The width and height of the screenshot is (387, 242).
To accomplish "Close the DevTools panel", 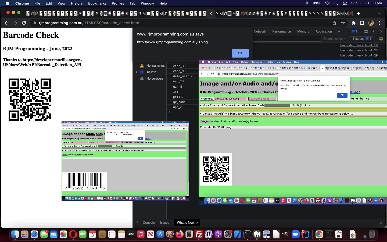I will coord(381,31).
